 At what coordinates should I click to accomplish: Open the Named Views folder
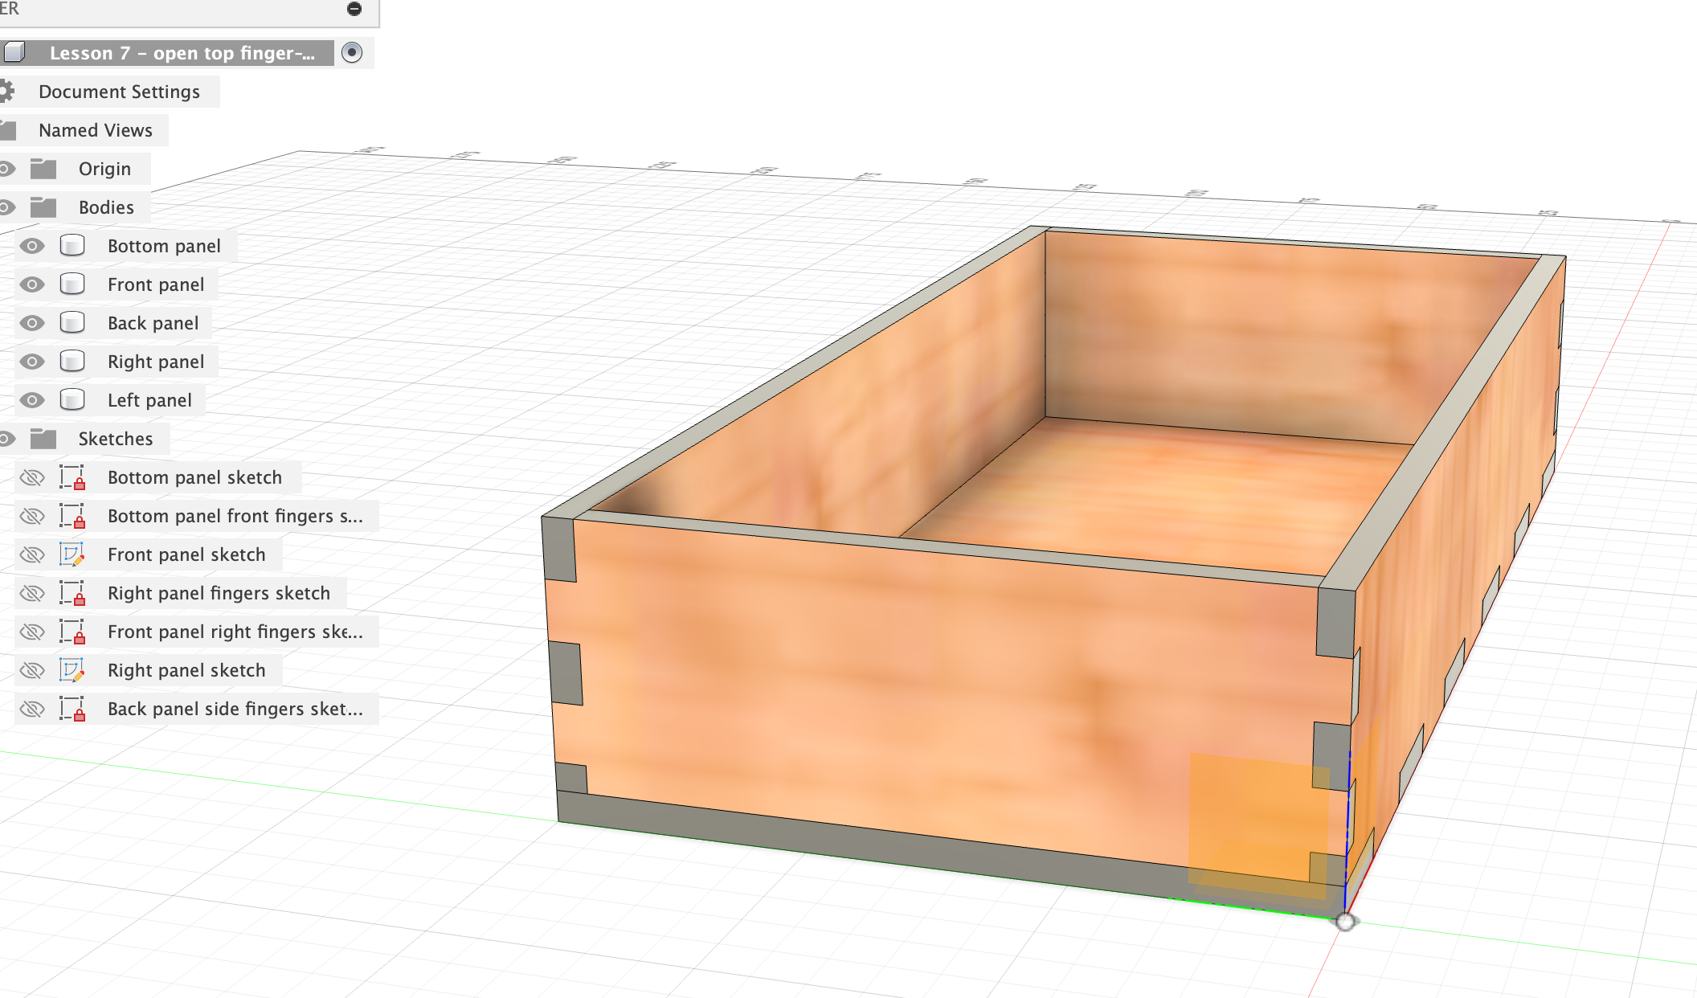click(x=95, y=130)
